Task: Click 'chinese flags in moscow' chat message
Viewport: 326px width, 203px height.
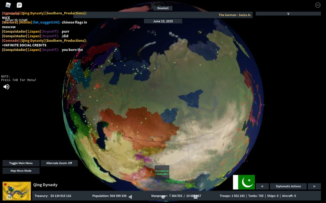Action: (x=44, y=25)
